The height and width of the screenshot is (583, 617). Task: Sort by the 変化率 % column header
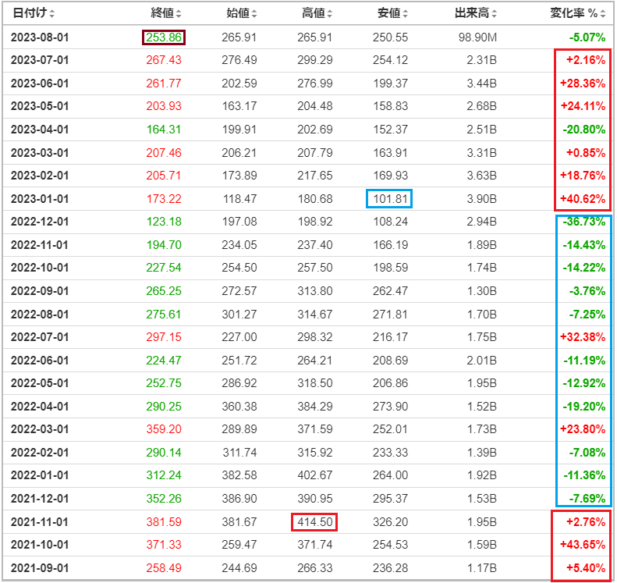(x=578, y=13)
